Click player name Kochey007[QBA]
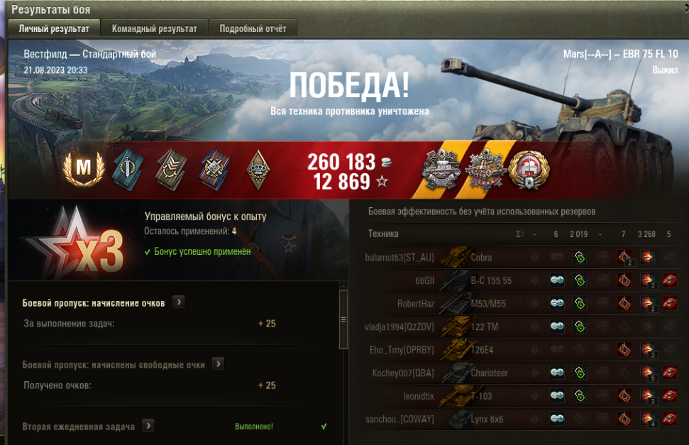This screenshot has width=689, height=445. (x=403, y=373)
